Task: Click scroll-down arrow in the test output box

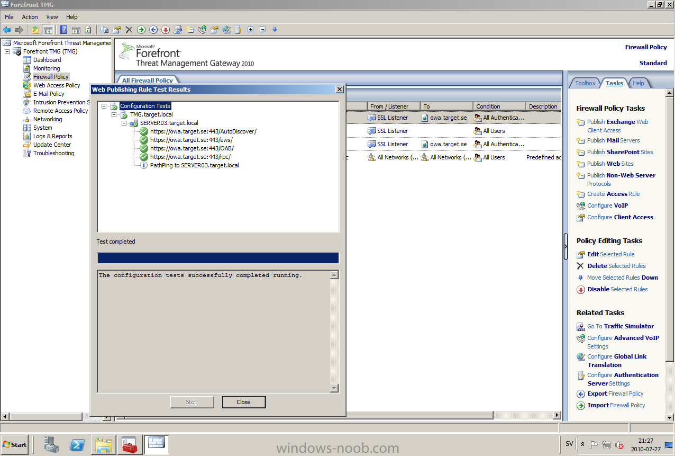Action: coord(334,388)
